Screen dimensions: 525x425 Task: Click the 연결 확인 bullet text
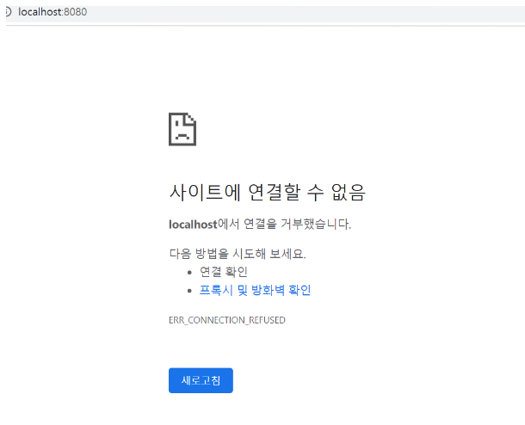coord(223,272)
